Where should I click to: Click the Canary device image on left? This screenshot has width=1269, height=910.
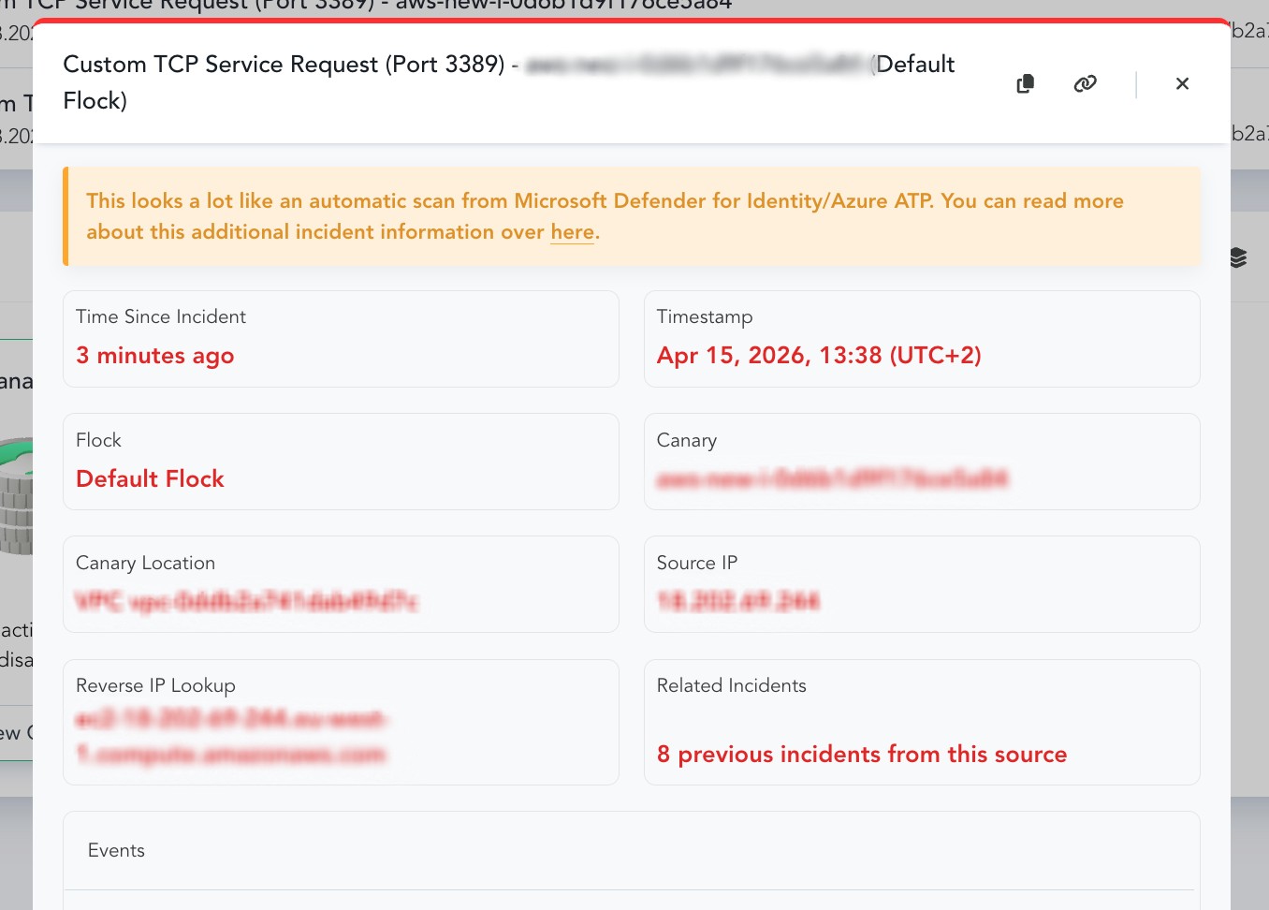click(16, 496)
